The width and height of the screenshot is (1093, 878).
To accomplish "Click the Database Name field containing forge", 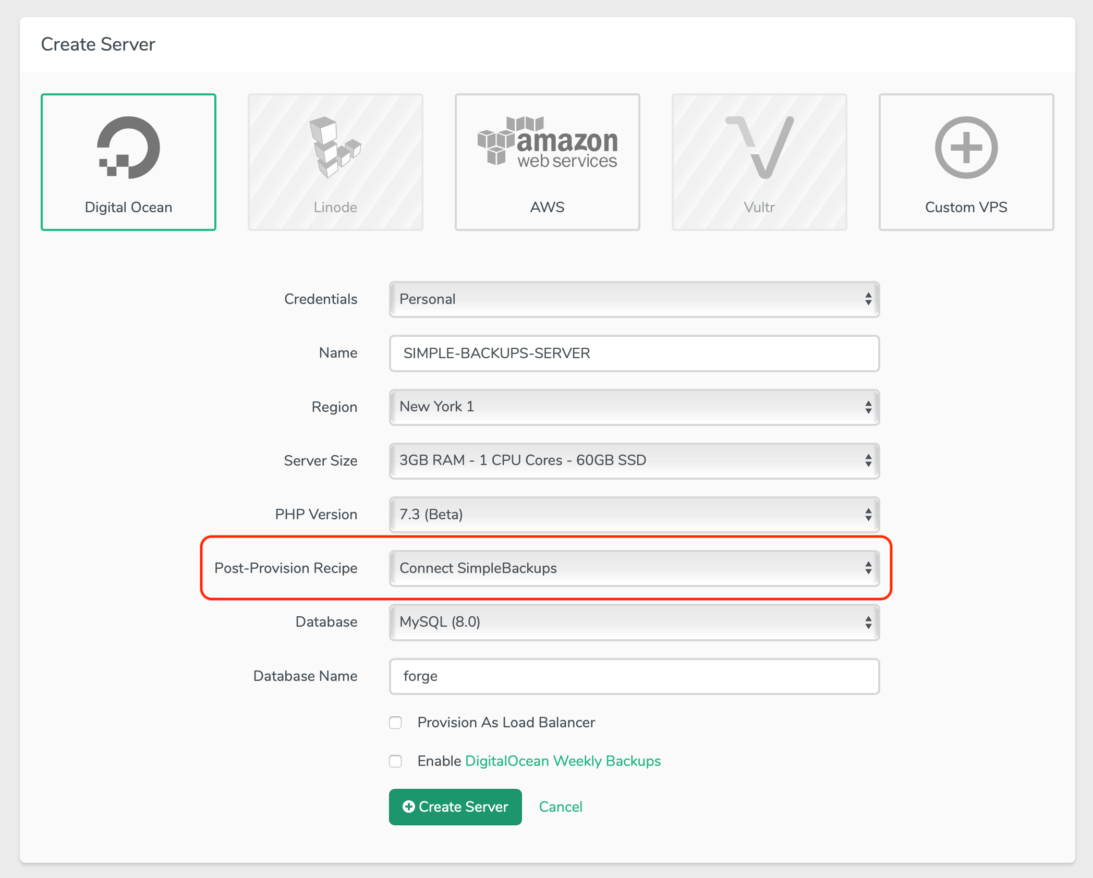I will click(x=634, y=676).
